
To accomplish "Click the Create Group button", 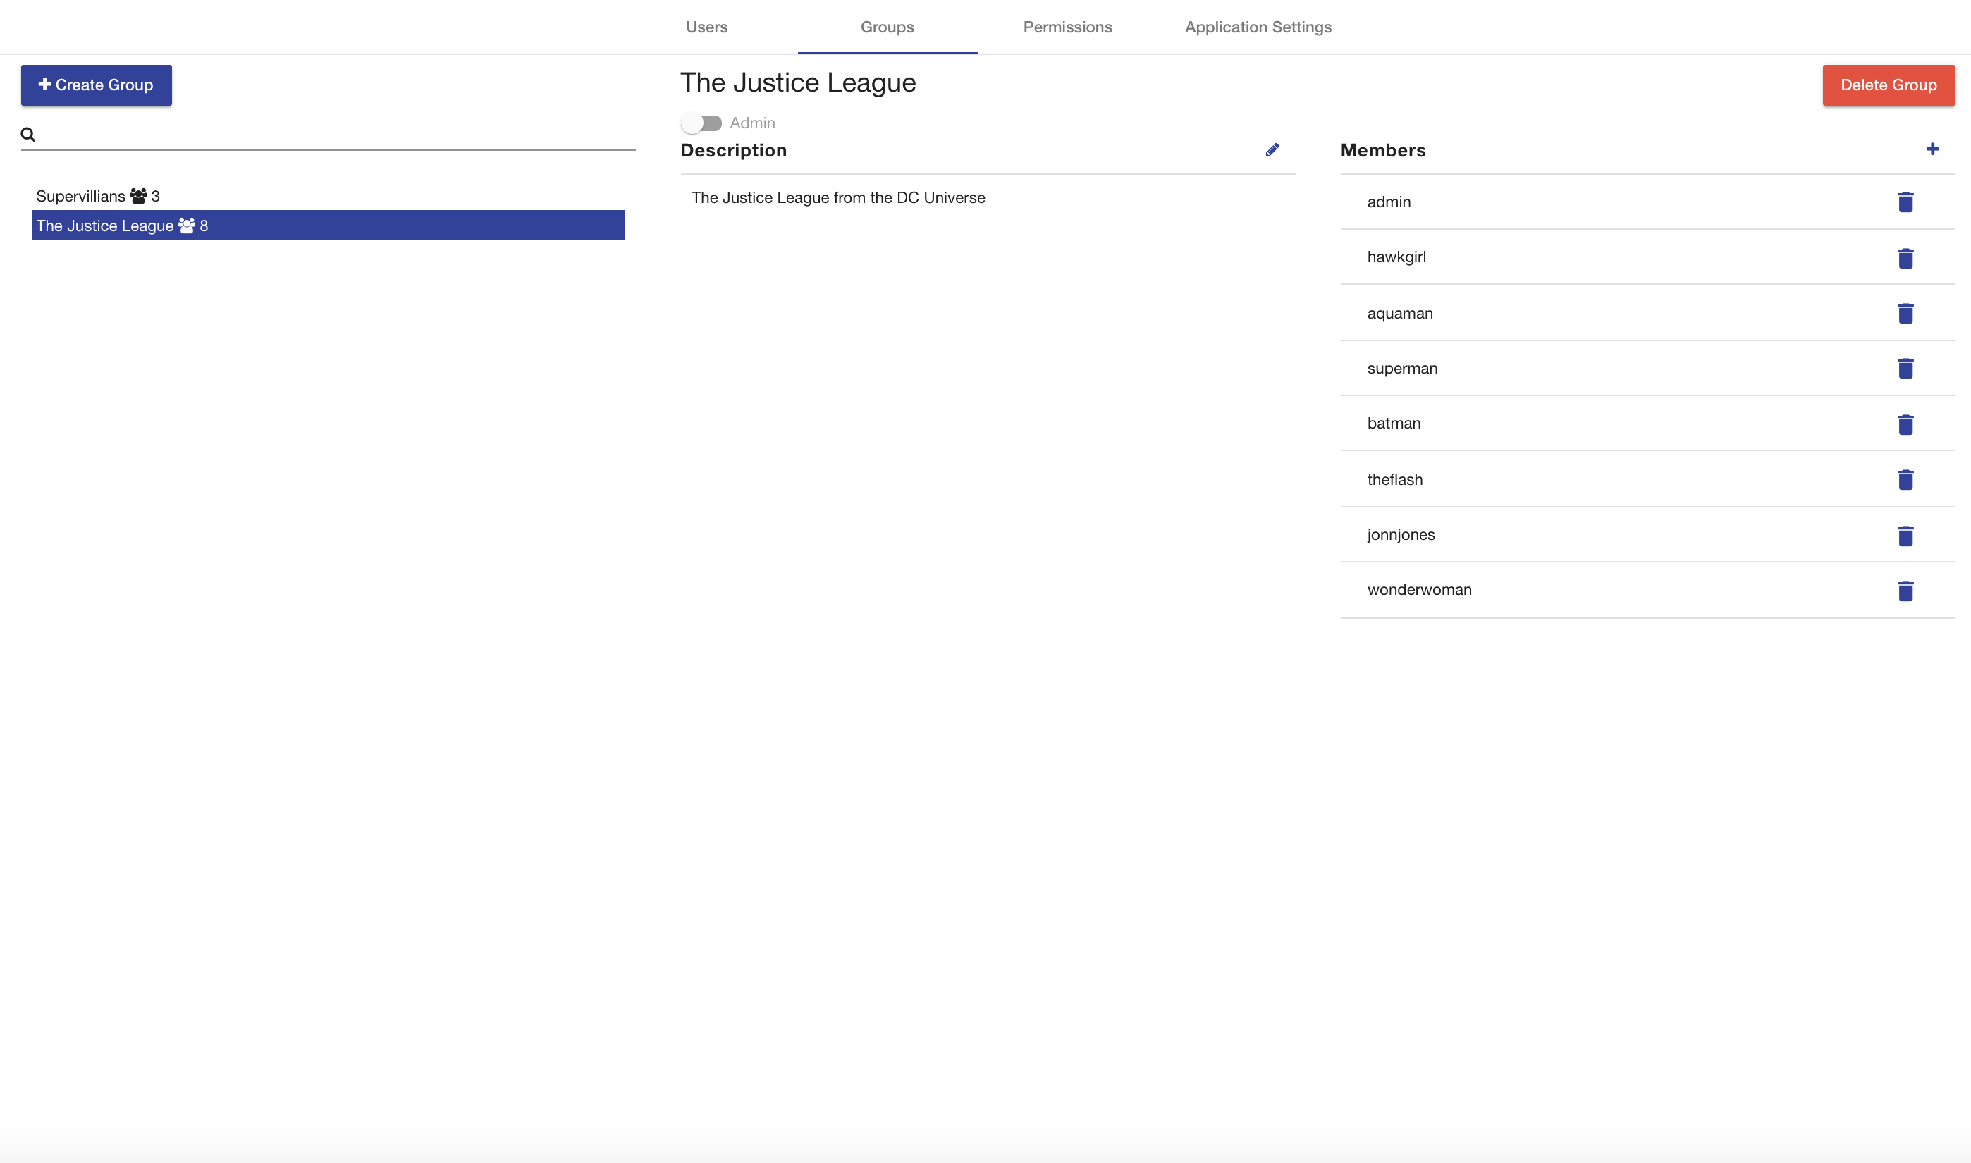I will (x=96, y=85).
